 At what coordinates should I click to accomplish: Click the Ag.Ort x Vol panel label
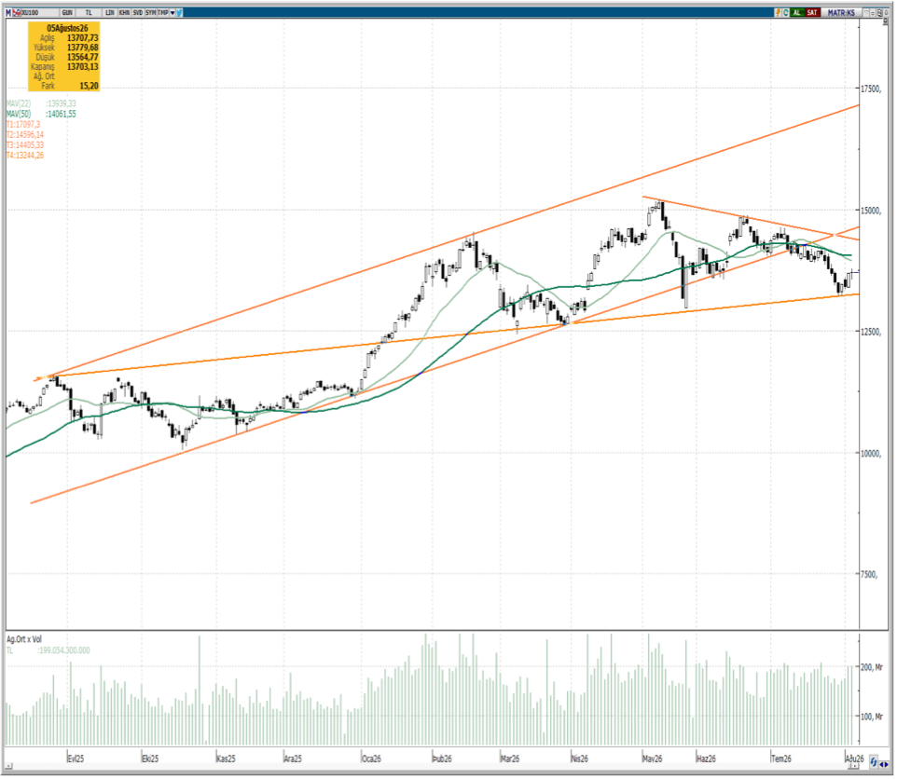point(24,639)
